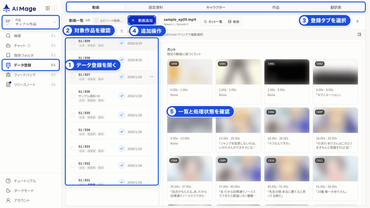Collapse the sidebar with the panel icon
This screenshot has width=370, height=208.
(48, 8)
